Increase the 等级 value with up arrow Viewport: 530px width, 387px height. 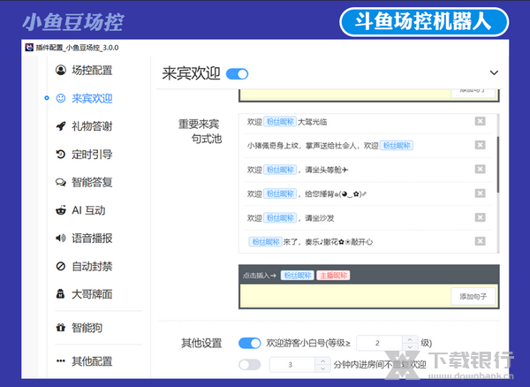coord(410,339)
